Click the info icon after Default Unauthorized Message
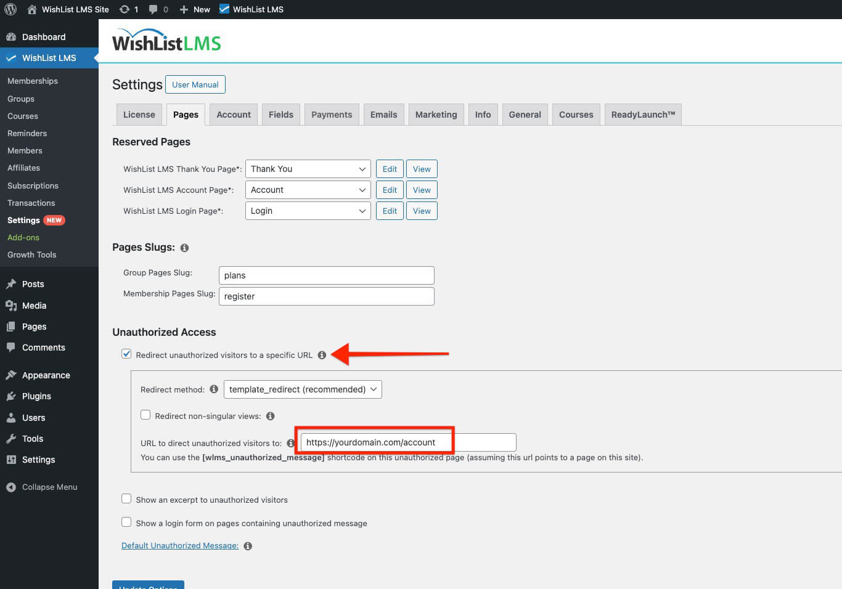The height and width of the screenshot is (589, 842). pos(247,545)
